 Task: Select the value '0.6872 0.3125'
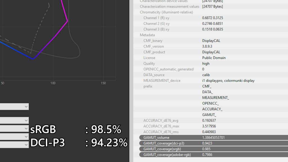(213, 18)
